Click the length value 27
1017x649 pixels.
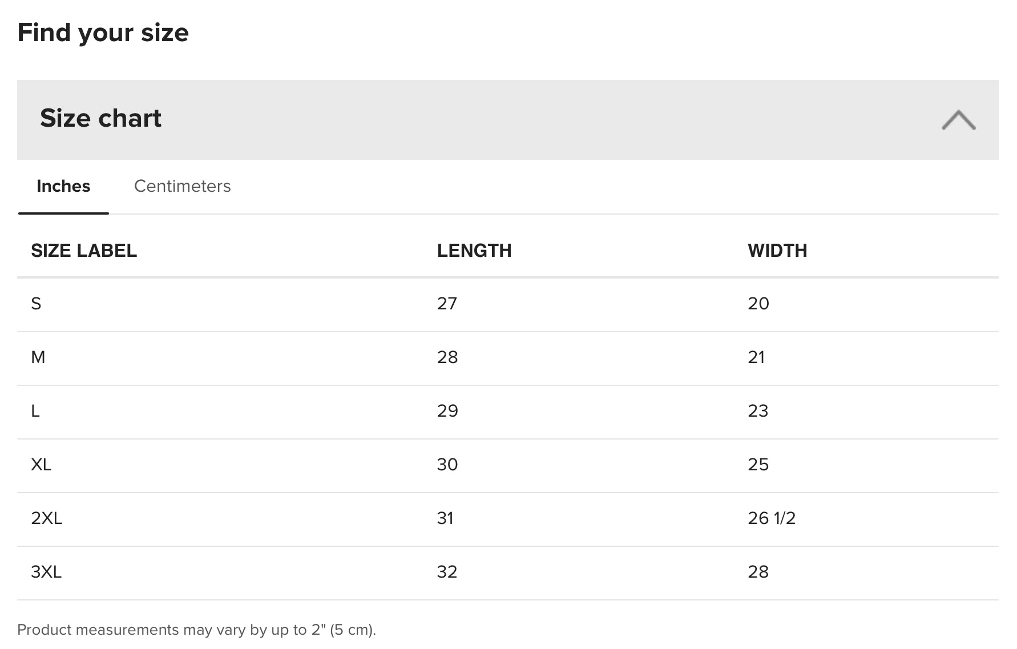click(x=447, y=304)
